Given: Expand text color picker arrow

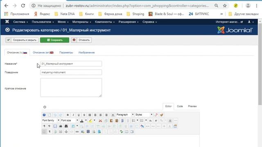Looking at the screenshot, I should point(86,120).
